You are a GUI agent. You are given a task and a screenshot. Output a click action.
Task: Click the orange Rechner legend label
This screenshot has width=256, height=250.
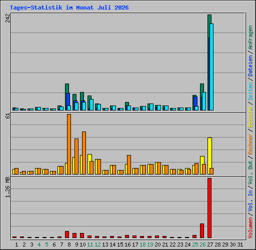(x=250, y=144)
